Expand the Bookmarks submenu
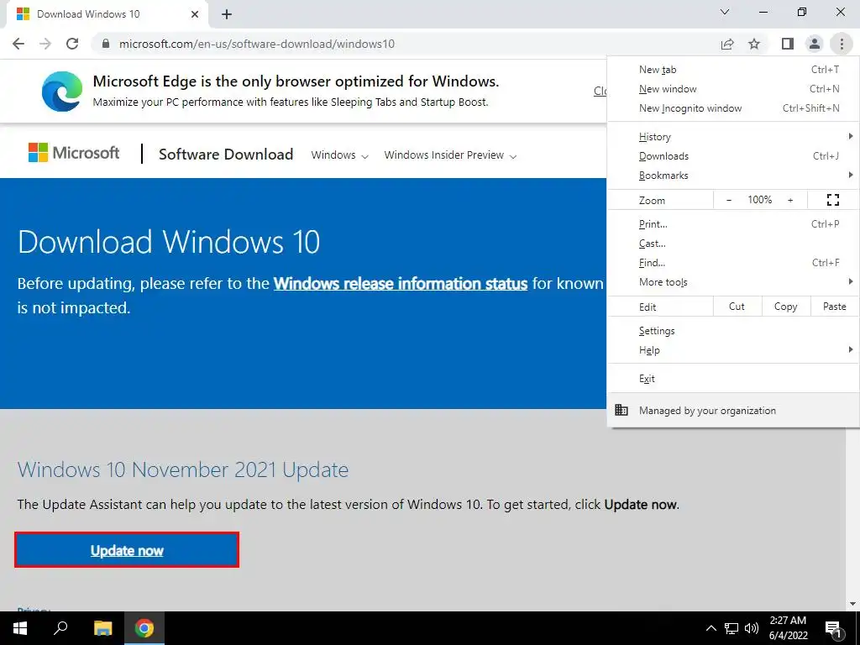The image size is (860, 645). [733, 175]
